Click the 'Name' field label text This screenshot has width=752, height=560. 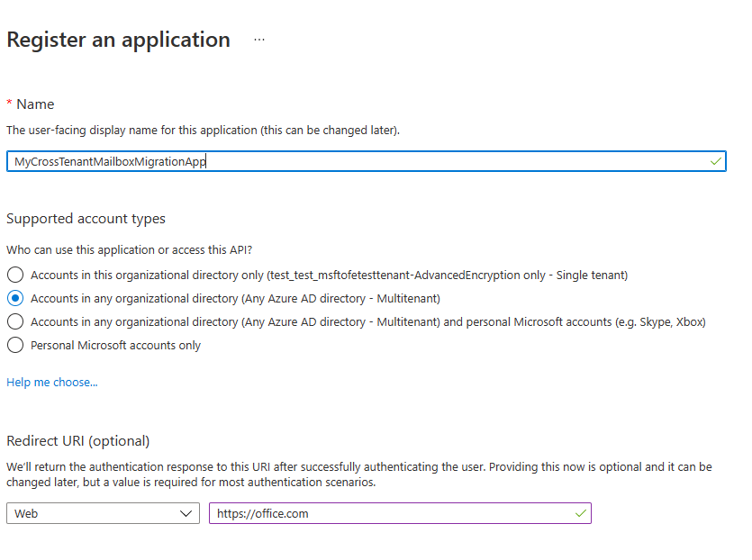point(35,104)
